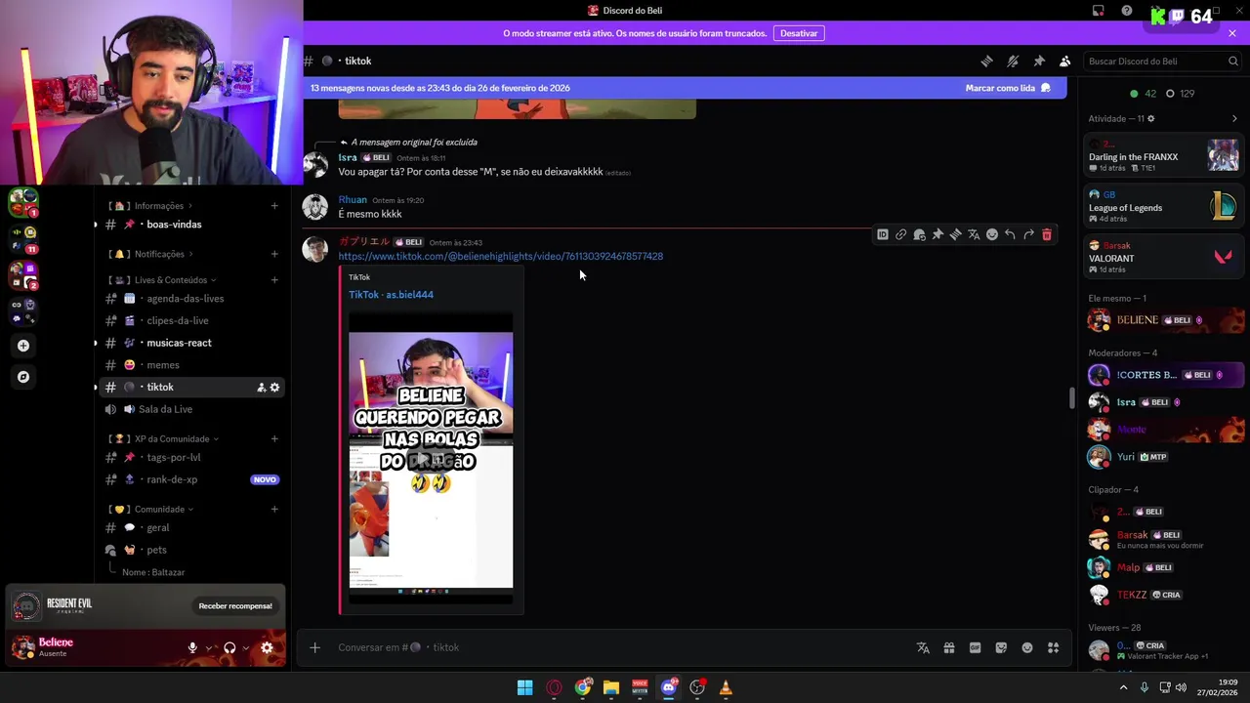Image resolution: width=1250 pixels, height=703 pixels.
Task: Open GIF picker in chat input bar
Action: [975, 647]
